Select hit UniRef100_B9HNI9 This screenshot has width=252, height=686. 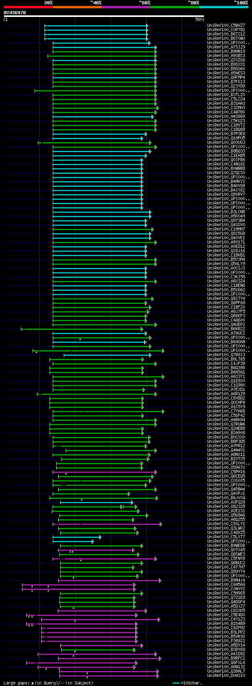pos(226,51)
